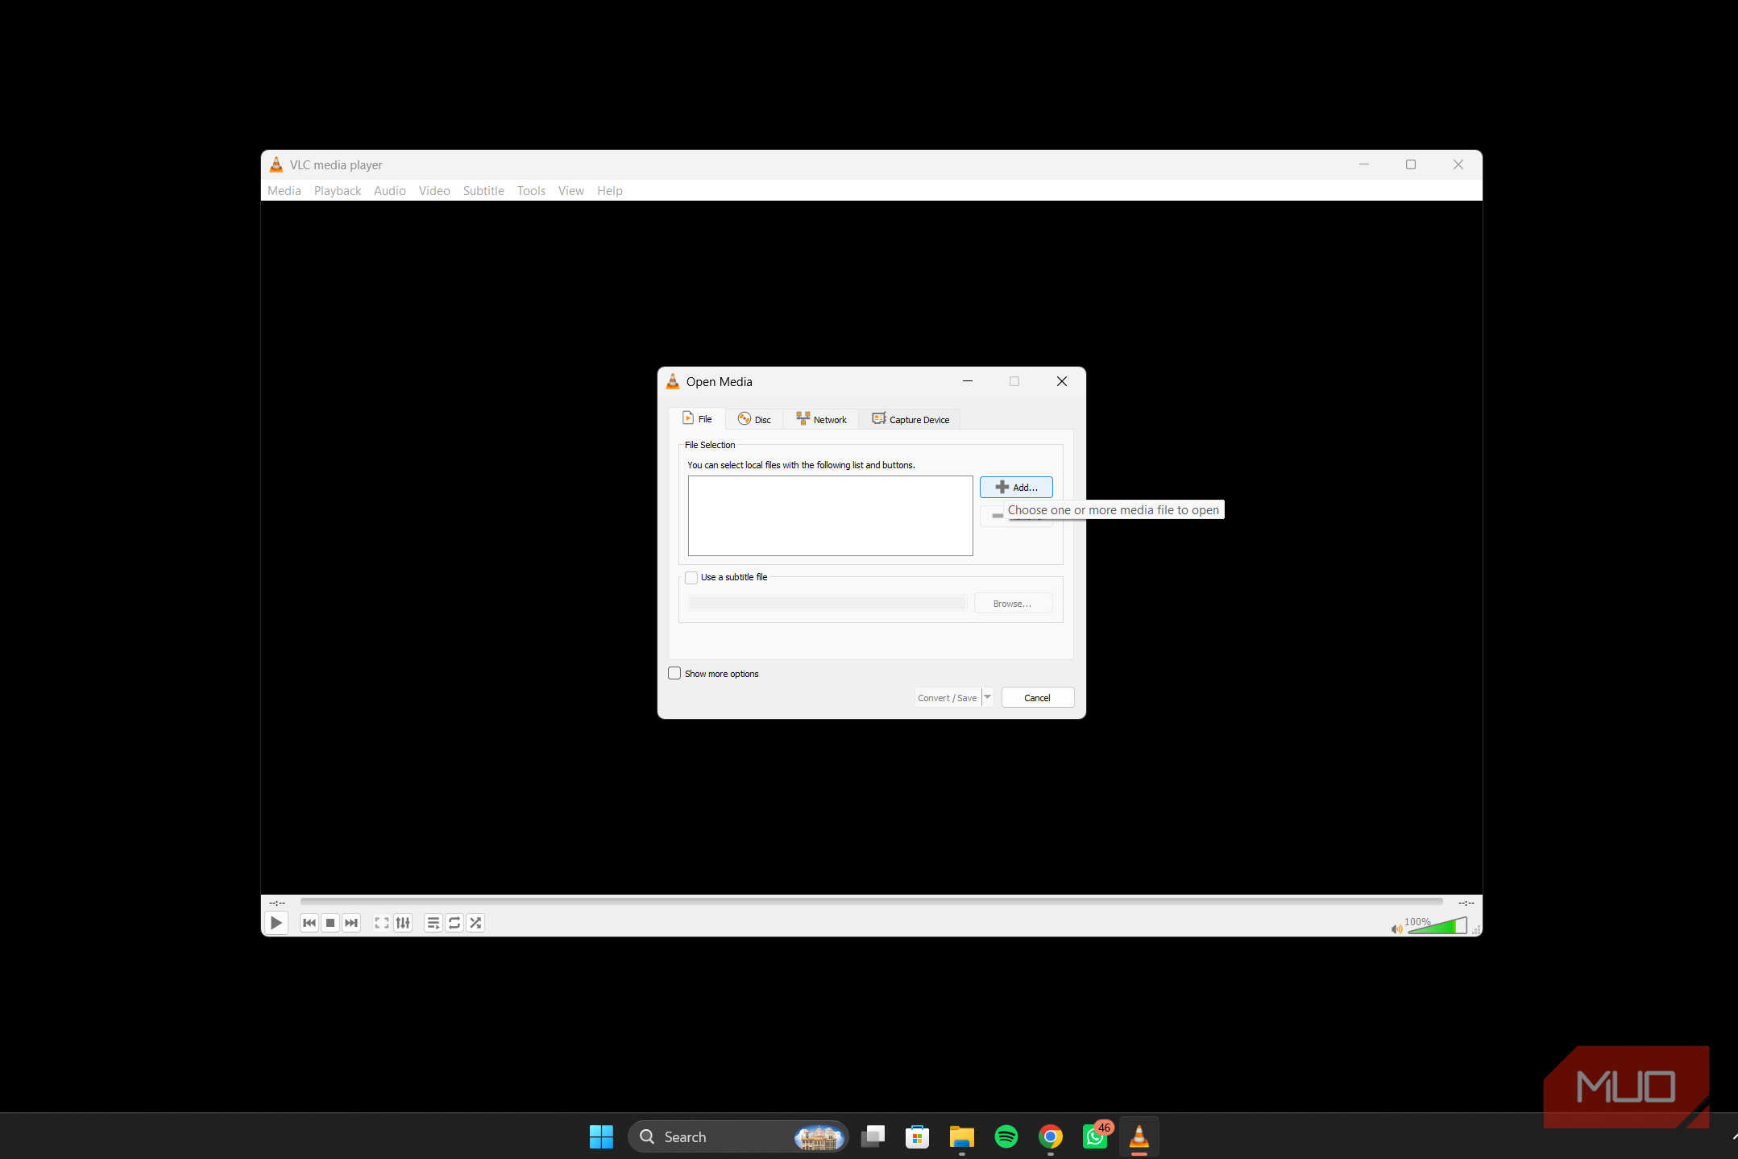The width and height of the screenshot is (1738, 1159).
Task: Select the File tab in Open Media
Action: [697, 419]
